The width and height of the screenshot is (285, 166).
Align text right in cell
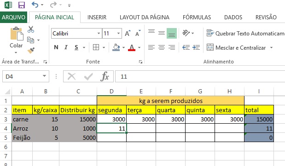click(172, 47)
